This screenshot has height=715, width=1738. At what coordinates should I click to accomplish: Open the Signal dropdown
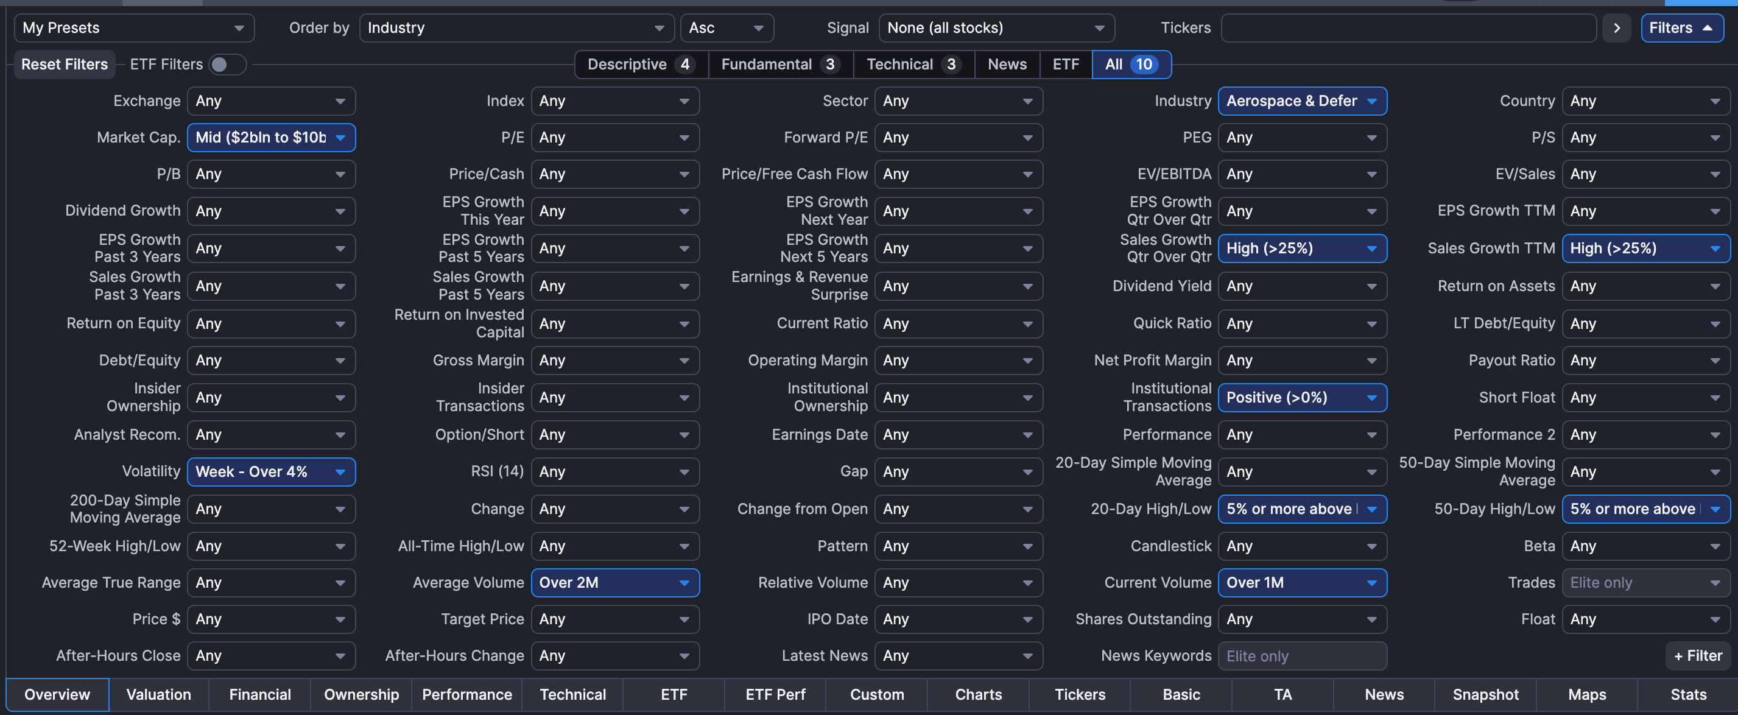coord(996,27)
